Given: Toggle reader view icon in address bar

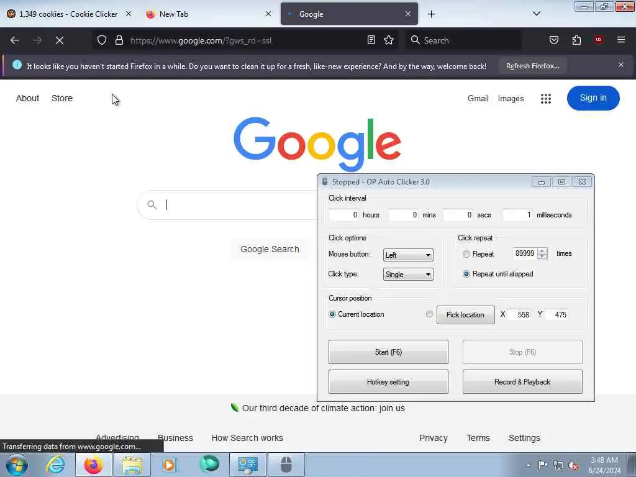Looking at the screenshot, I should (x=371, y=40).
